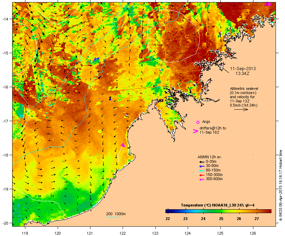Click the longitude label 119
The image size is (285, 236).
[x=25, y=233]
